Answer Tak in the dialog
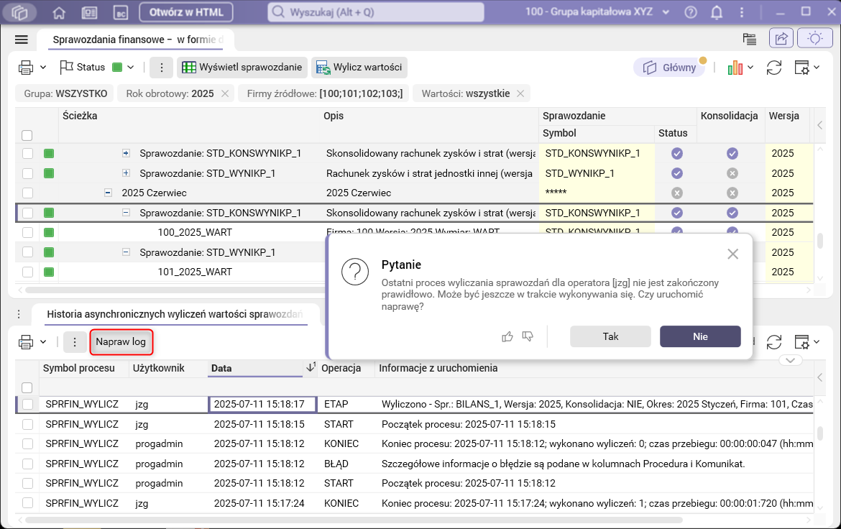The height and width of the screenshot is (529, 841). point(610,336)
